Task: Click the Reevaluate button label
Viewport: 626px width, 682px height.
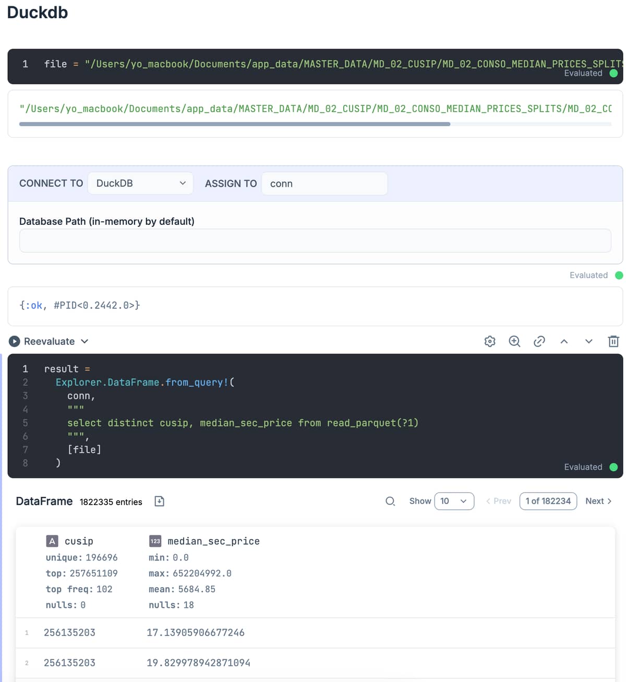Action: [x=49, y=341]
